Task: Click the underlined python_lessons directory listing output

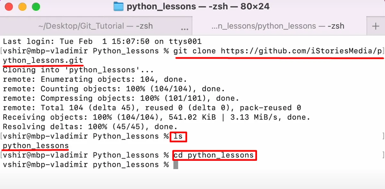Action: [x=36, y=146]
